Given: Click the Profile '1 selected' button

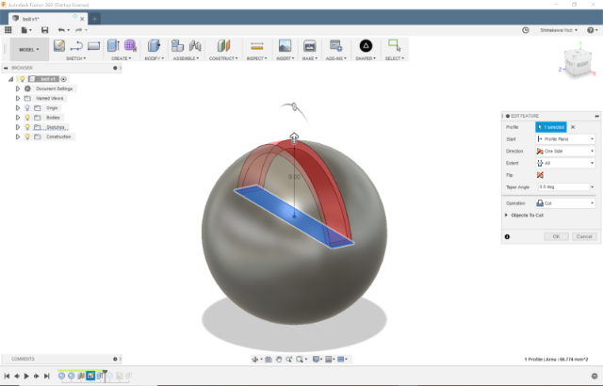Looking at the screenshot, I should pos(551,127).
